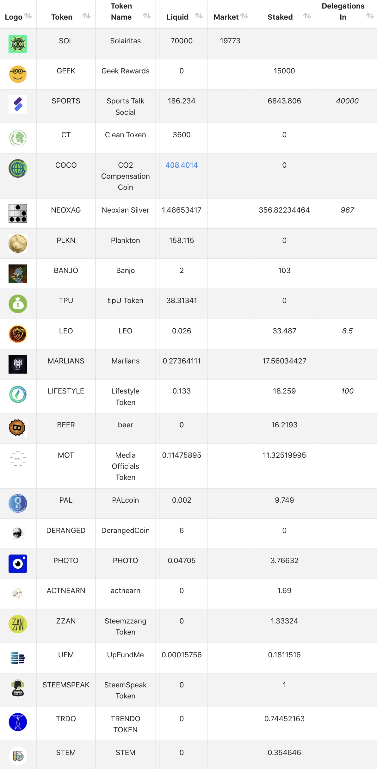
Task: Click the 40000 SPORTS delegations value
Action: (x=347, y=101)
